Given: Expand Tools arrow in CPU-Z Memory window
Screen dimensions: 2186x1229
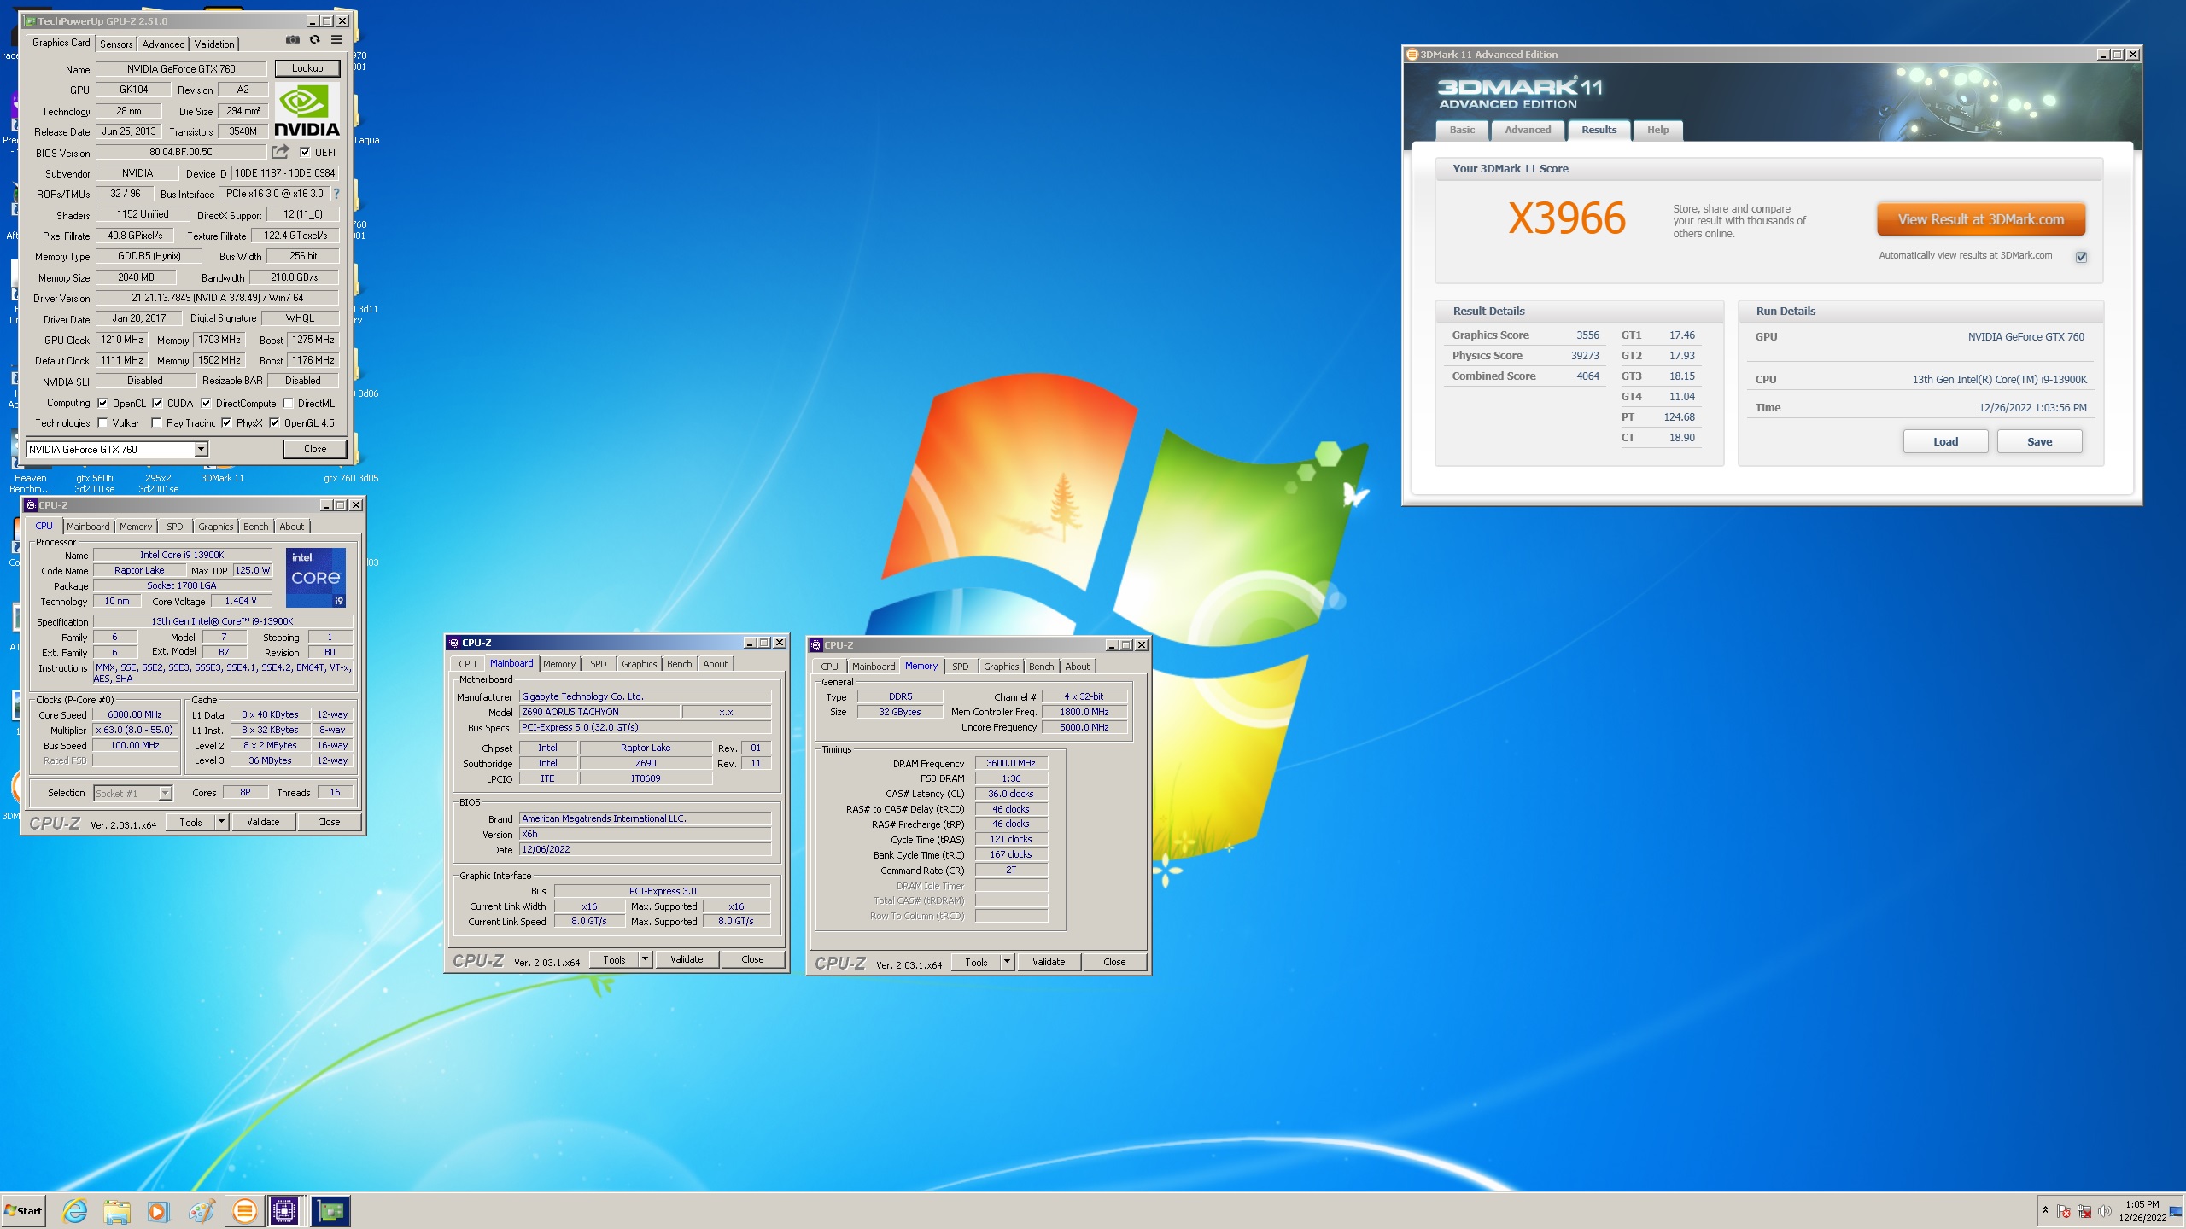Looking at the screenshot, I should (1007, 962).
